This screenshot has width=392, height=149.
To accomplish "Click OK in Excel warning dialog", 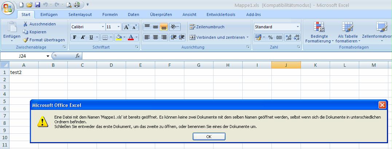I will click(209, 137).
